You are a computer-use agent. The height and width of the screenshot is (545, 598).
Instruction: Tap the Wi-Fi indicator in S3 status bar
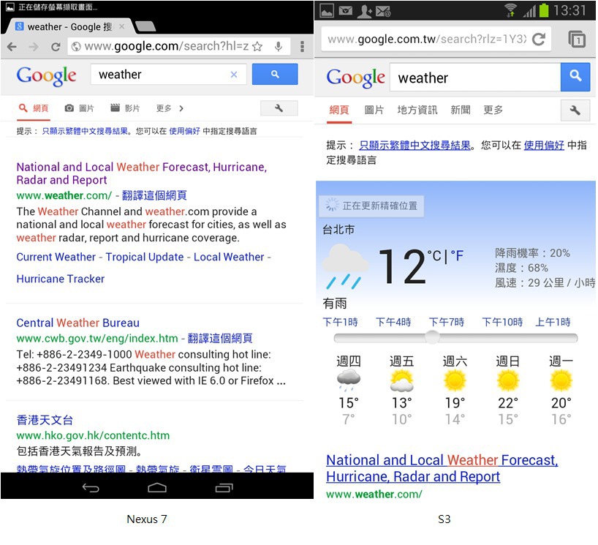click(x=510, y=11)
